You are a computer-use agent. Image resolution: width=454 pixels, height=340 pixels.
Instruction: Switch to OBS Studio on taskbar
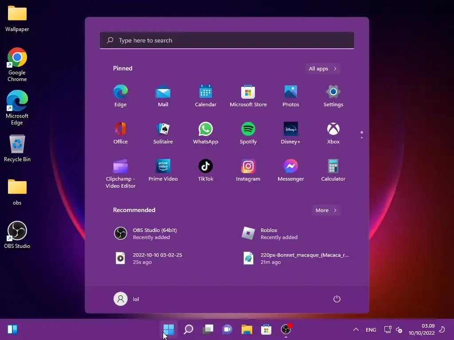click(286, 329)
